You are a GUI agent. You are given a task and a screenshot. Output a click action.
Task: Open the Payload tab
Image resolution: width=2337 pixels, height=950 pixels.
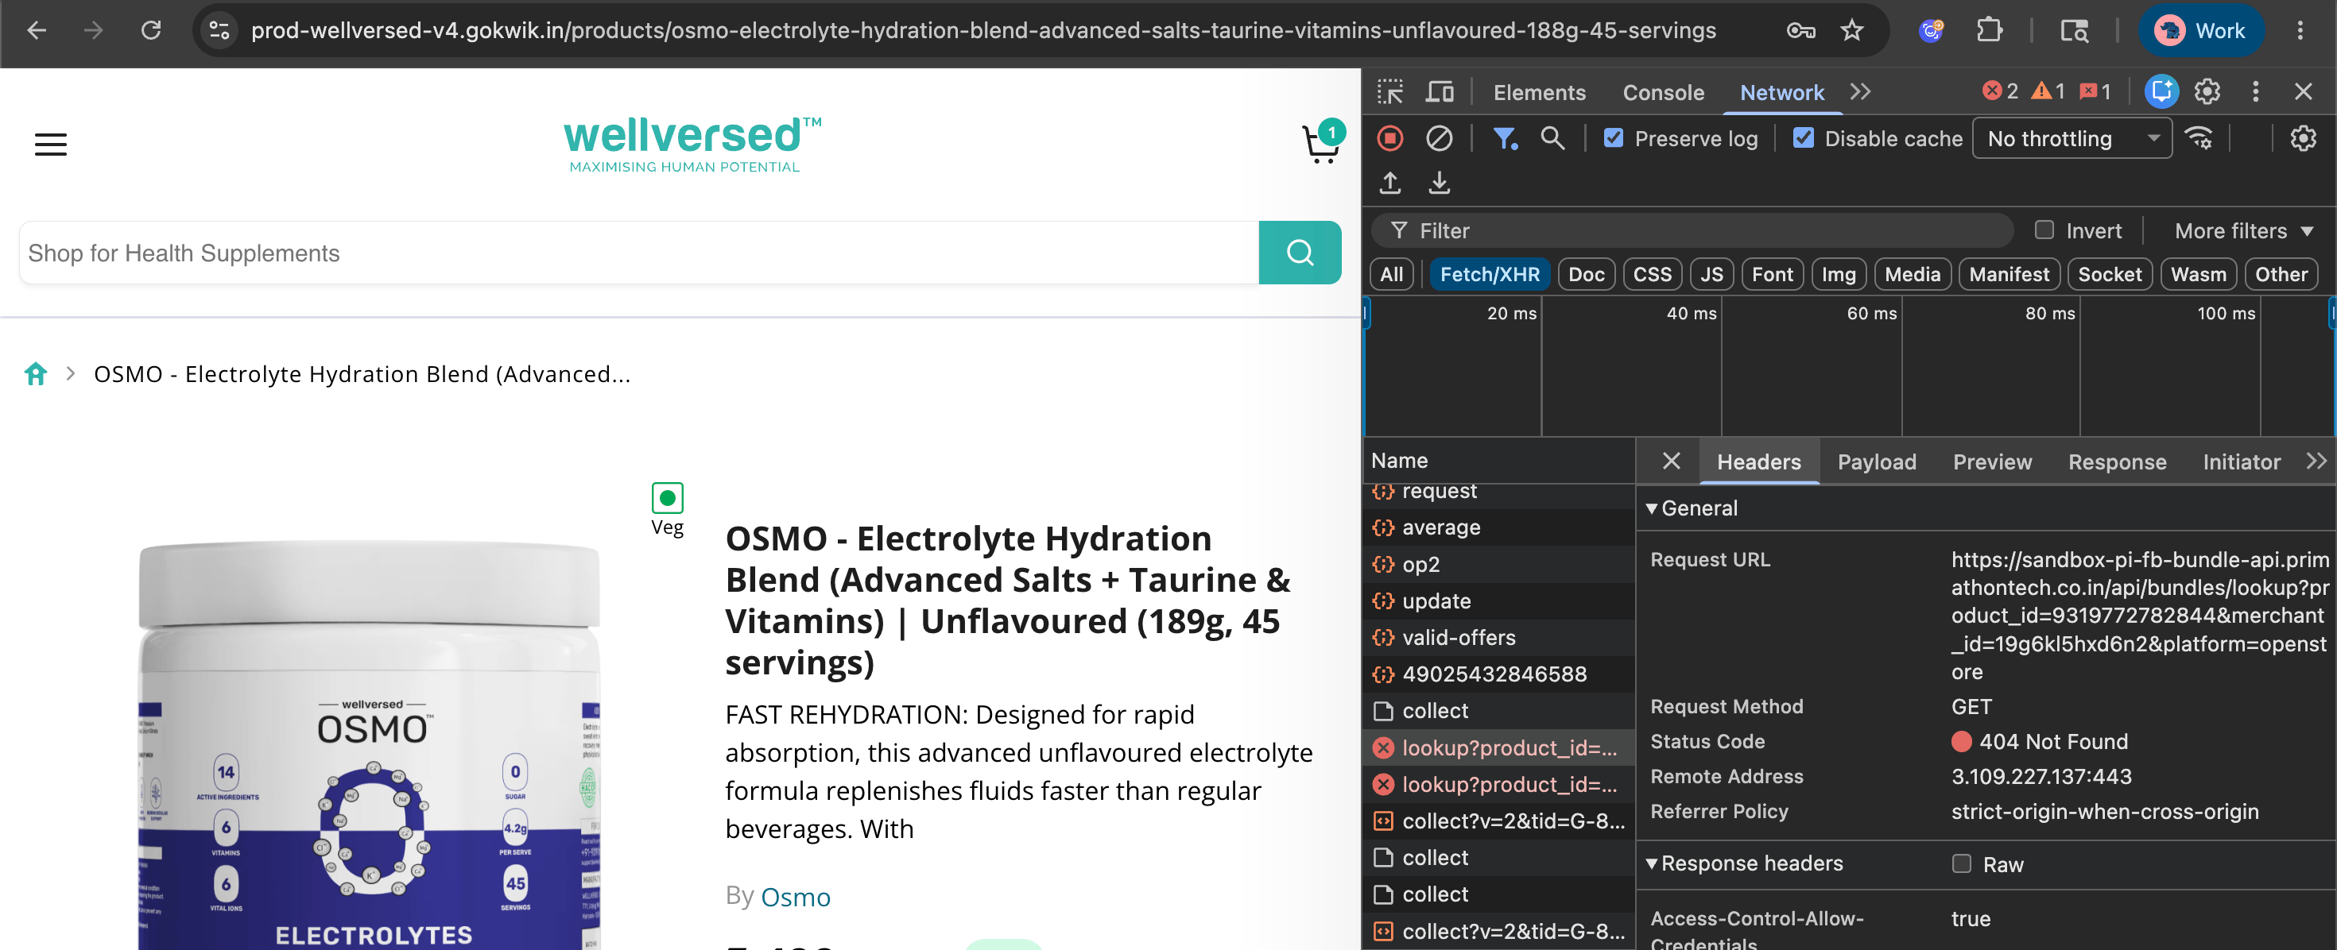click(1876, 462)
